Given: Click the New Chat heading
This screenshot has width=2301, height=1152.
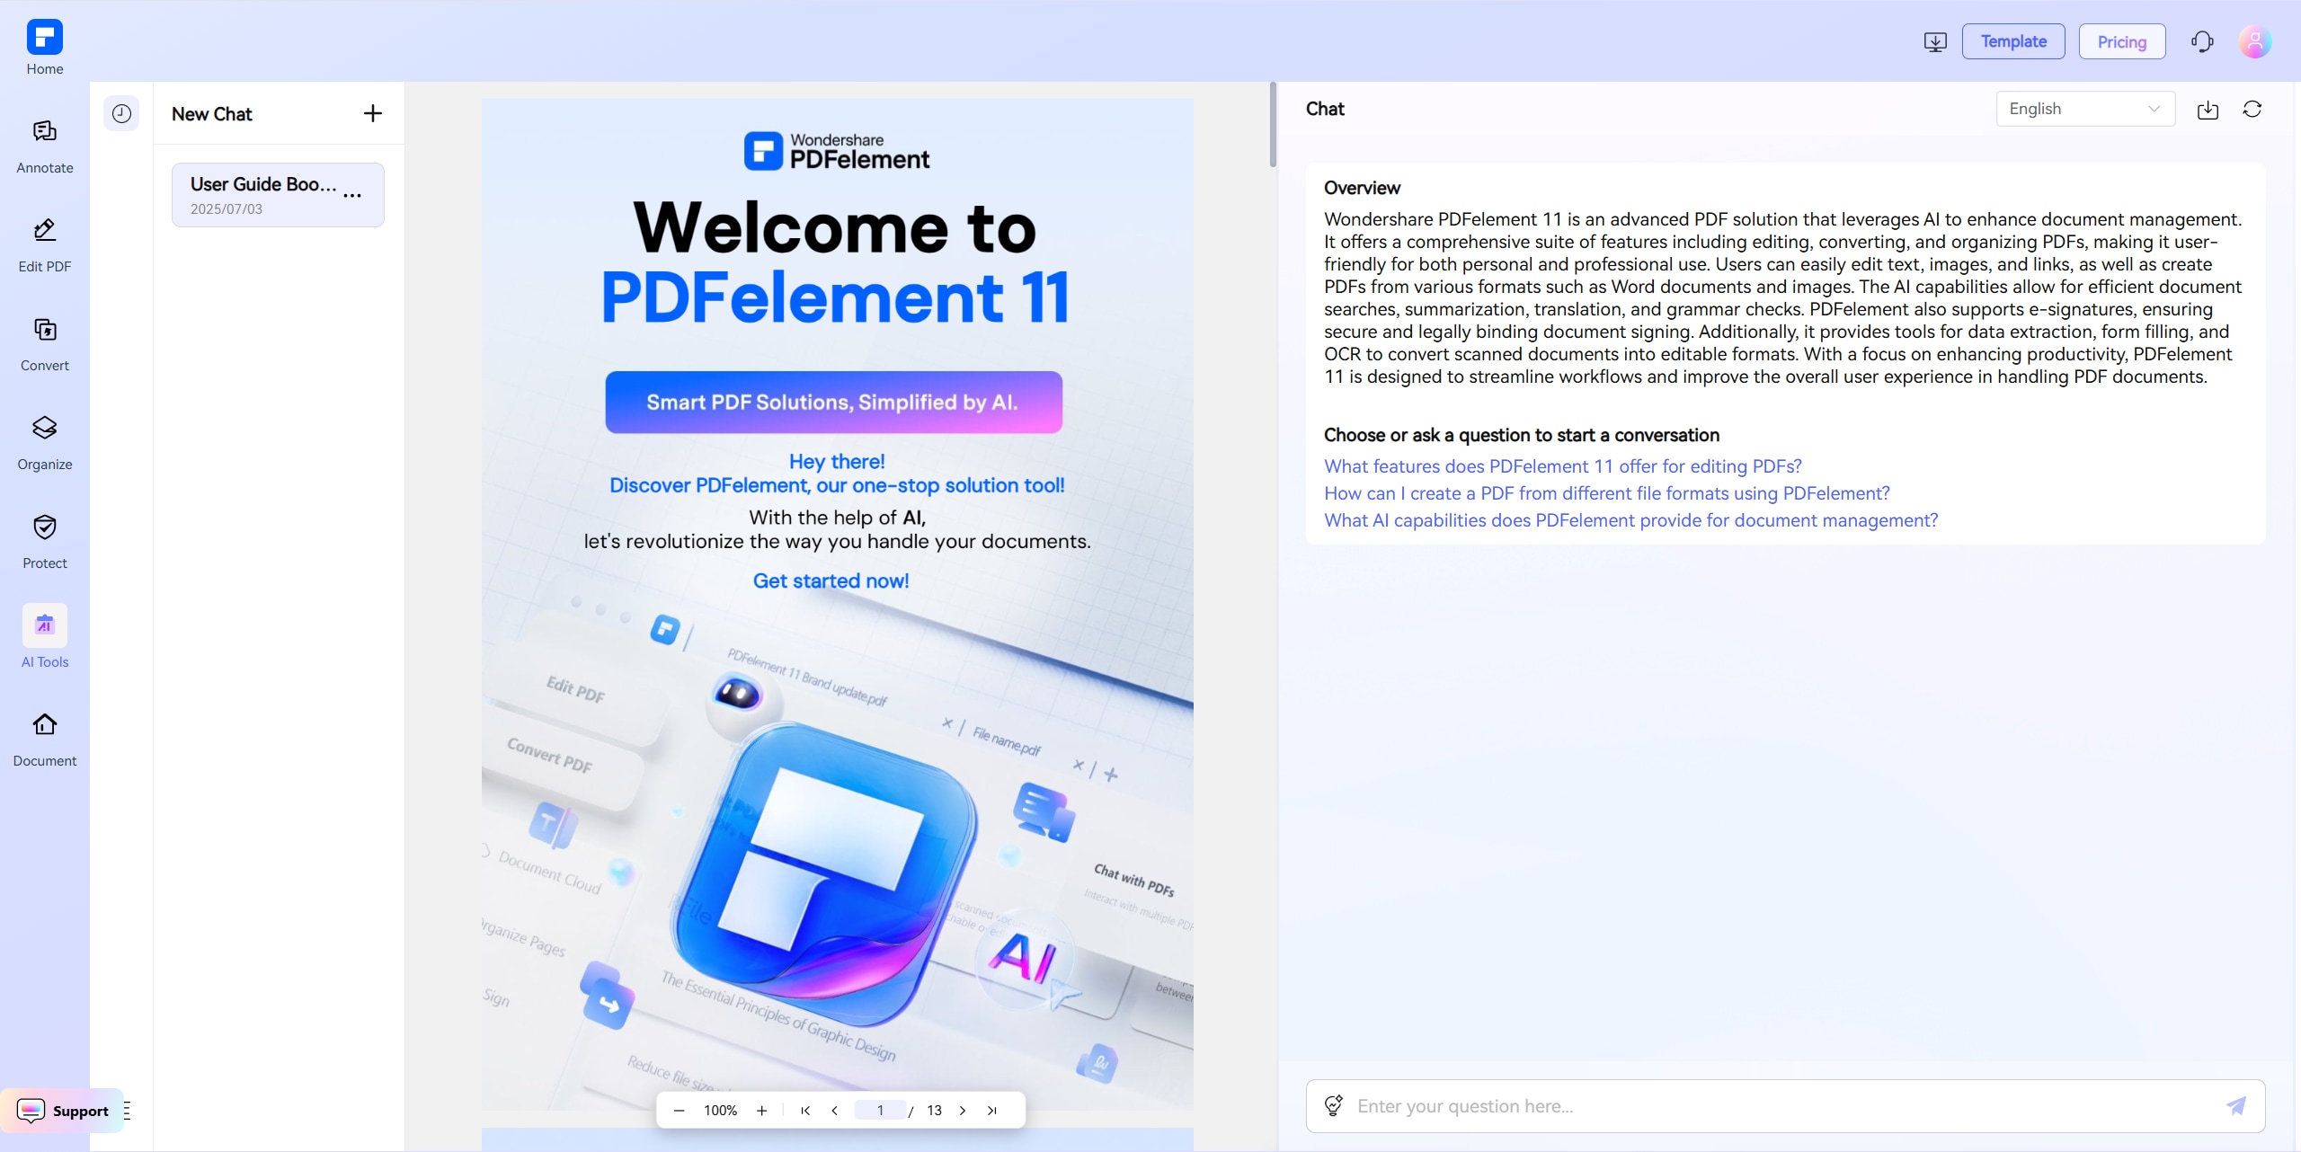Looking at the screenshot, I should point(212,114).
